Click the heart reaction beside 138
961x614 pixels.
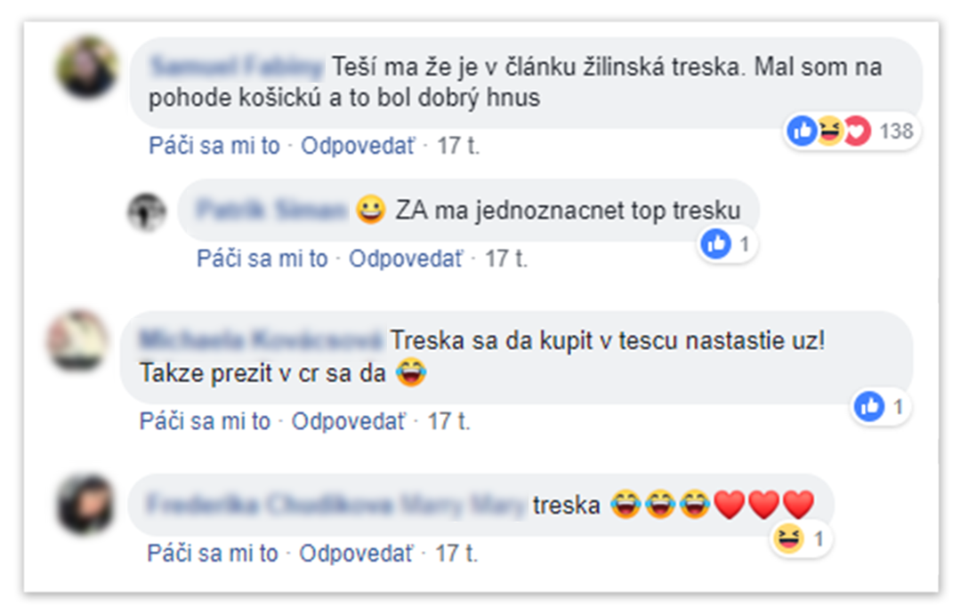857,131
